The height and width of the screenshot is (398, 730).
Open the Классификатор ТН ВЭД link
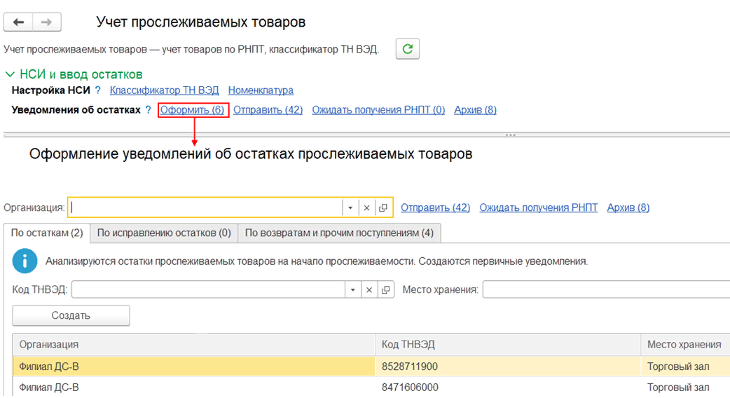[x=165, y=90]
